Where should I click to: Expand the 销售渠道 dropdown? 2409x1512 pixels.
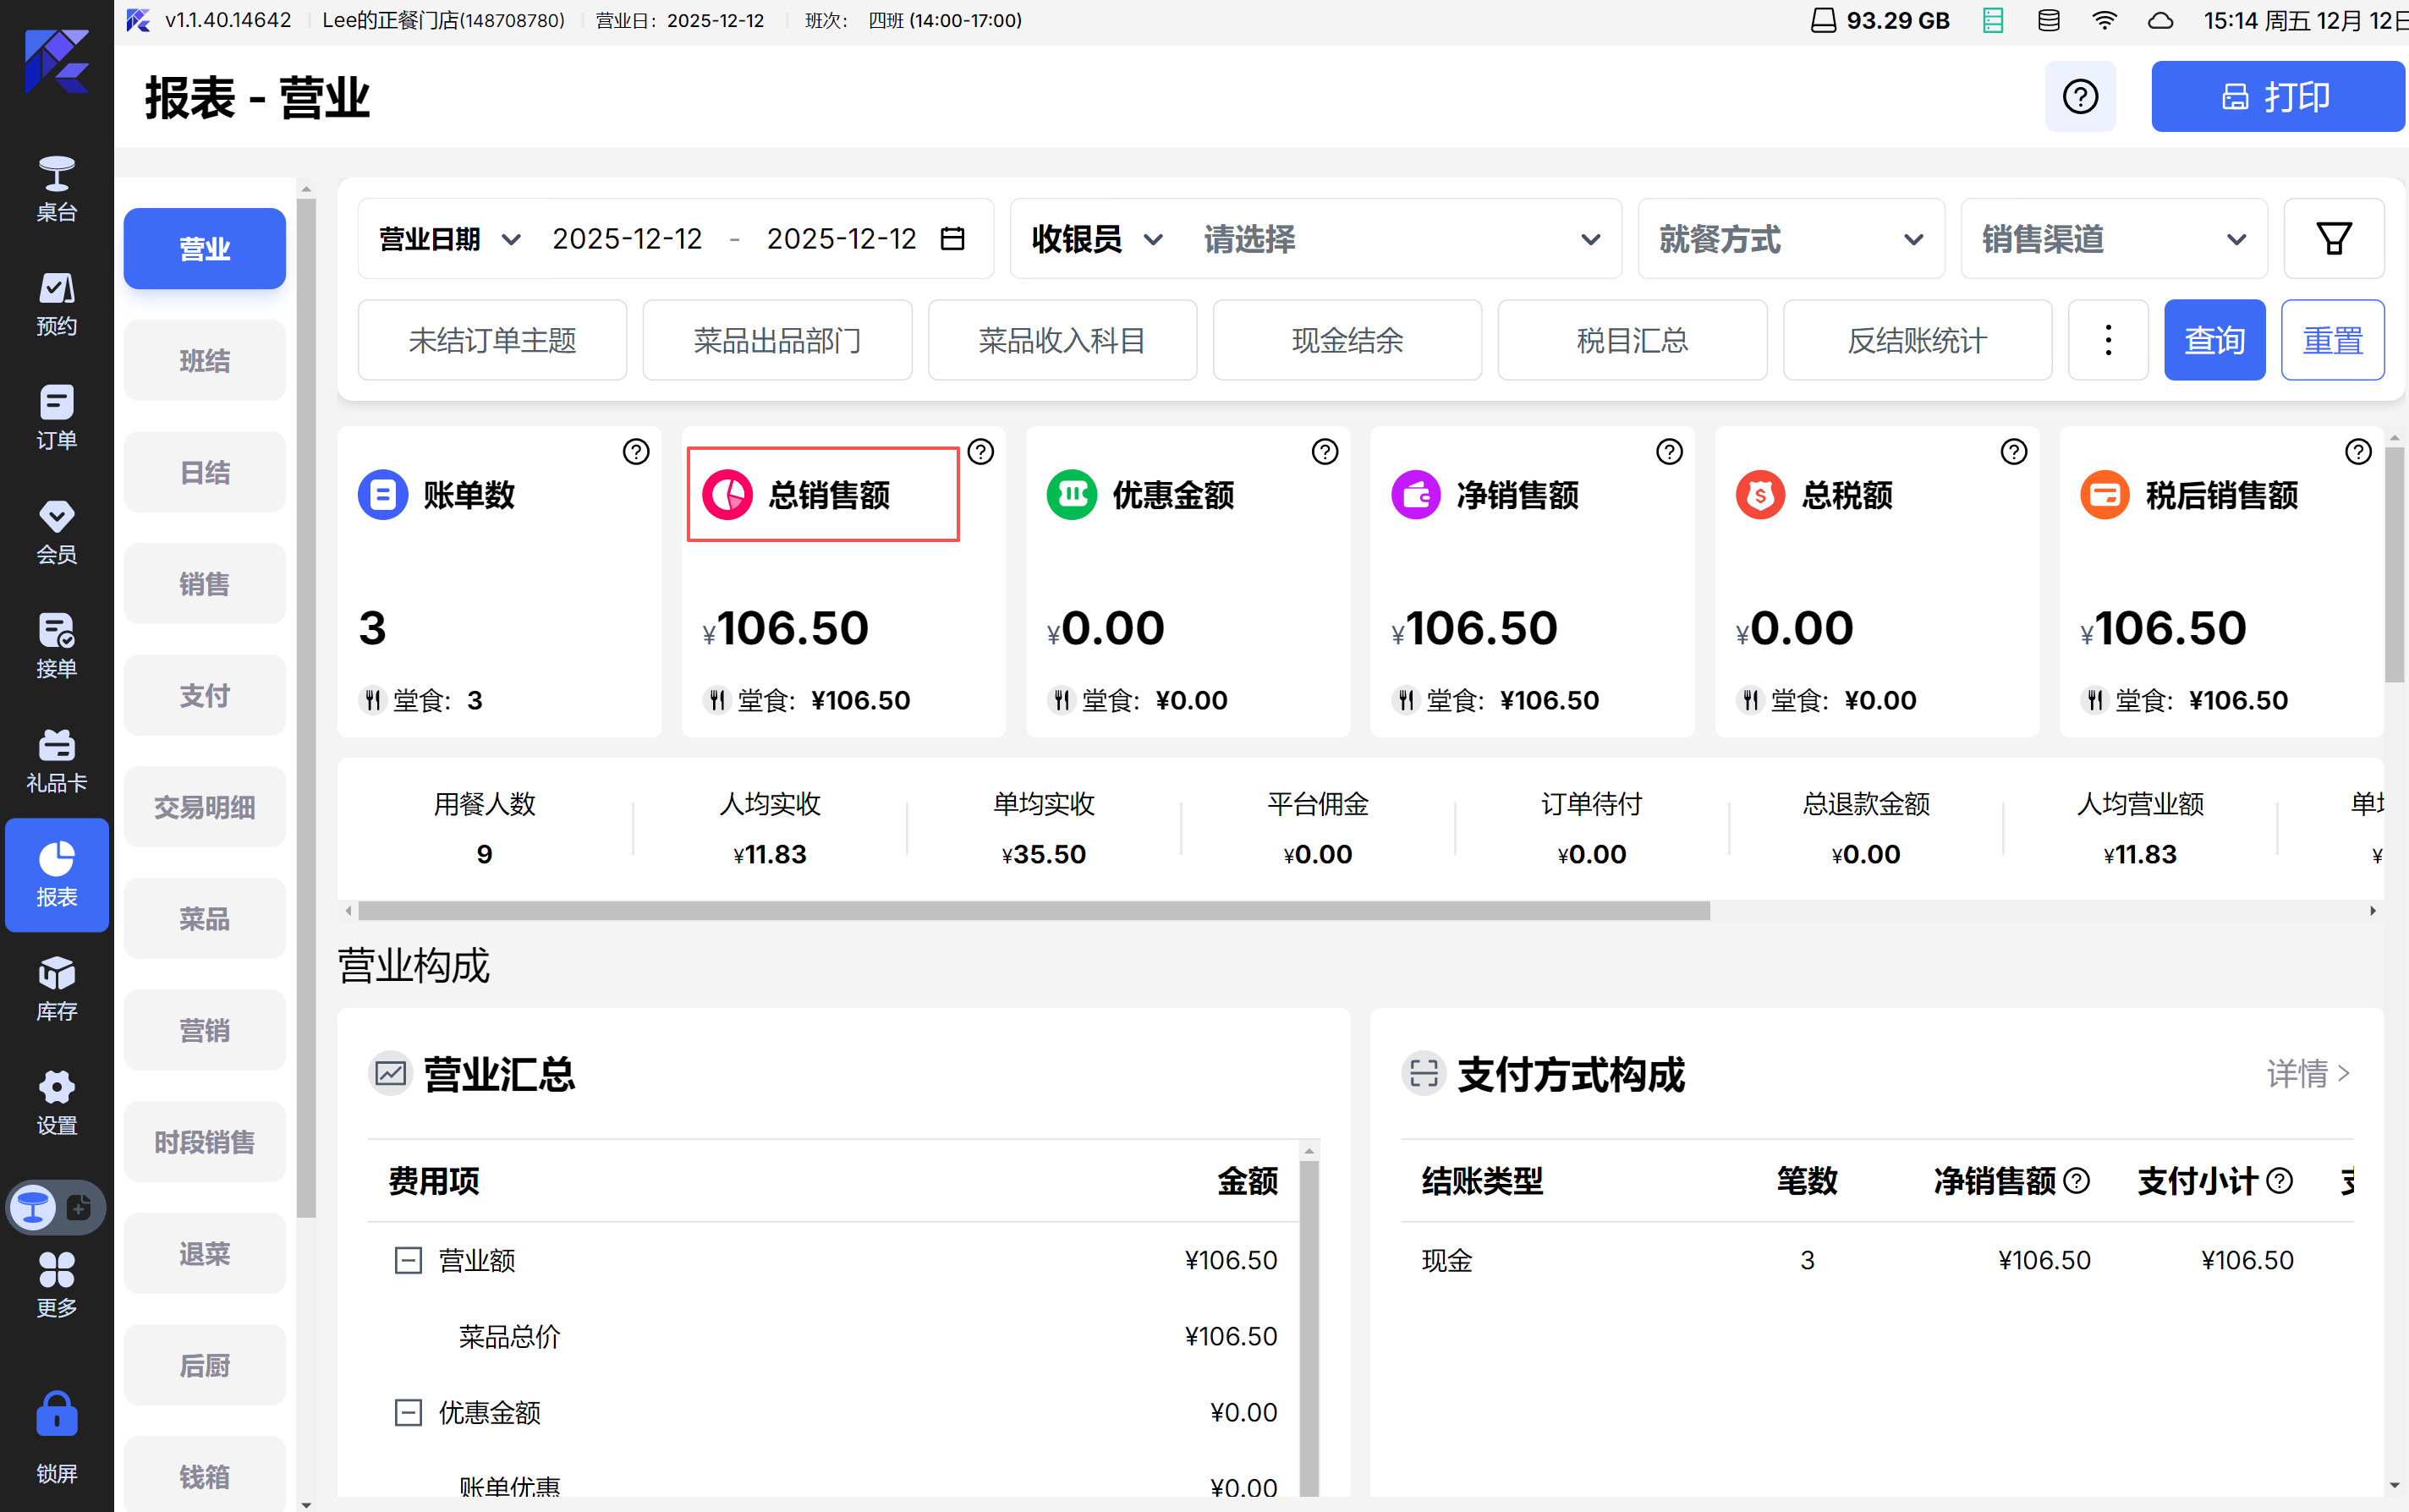2113,239
